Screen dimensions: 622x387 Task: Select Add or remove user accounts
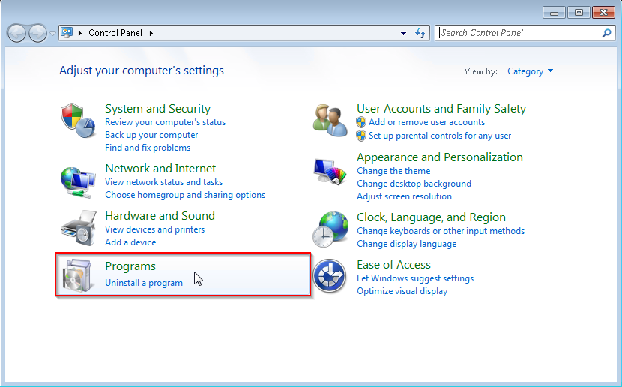tap(426, 122)
